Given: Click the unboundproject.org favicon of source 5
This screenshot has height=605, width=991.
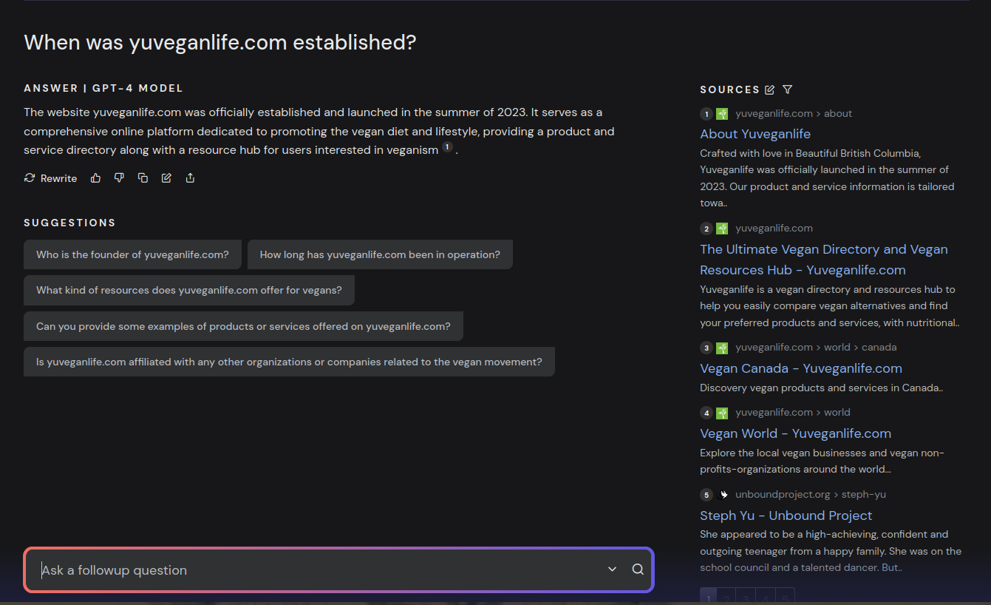Looking at the screenshot, I should (723, 495).
